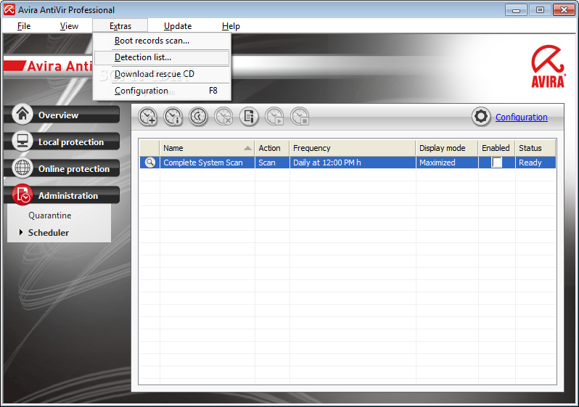579x407 pixels.
Task: Click the Frequency column header
Action: 353,148
